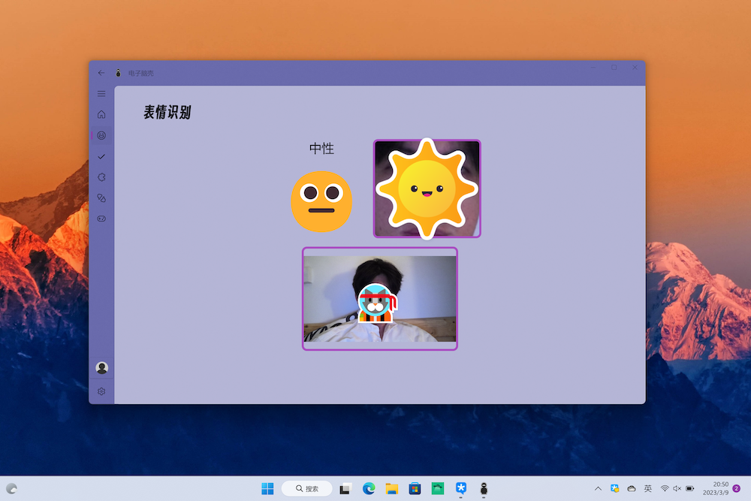Open the notification badge showing 2
The image size is (751, 501).
click(737, 488)
